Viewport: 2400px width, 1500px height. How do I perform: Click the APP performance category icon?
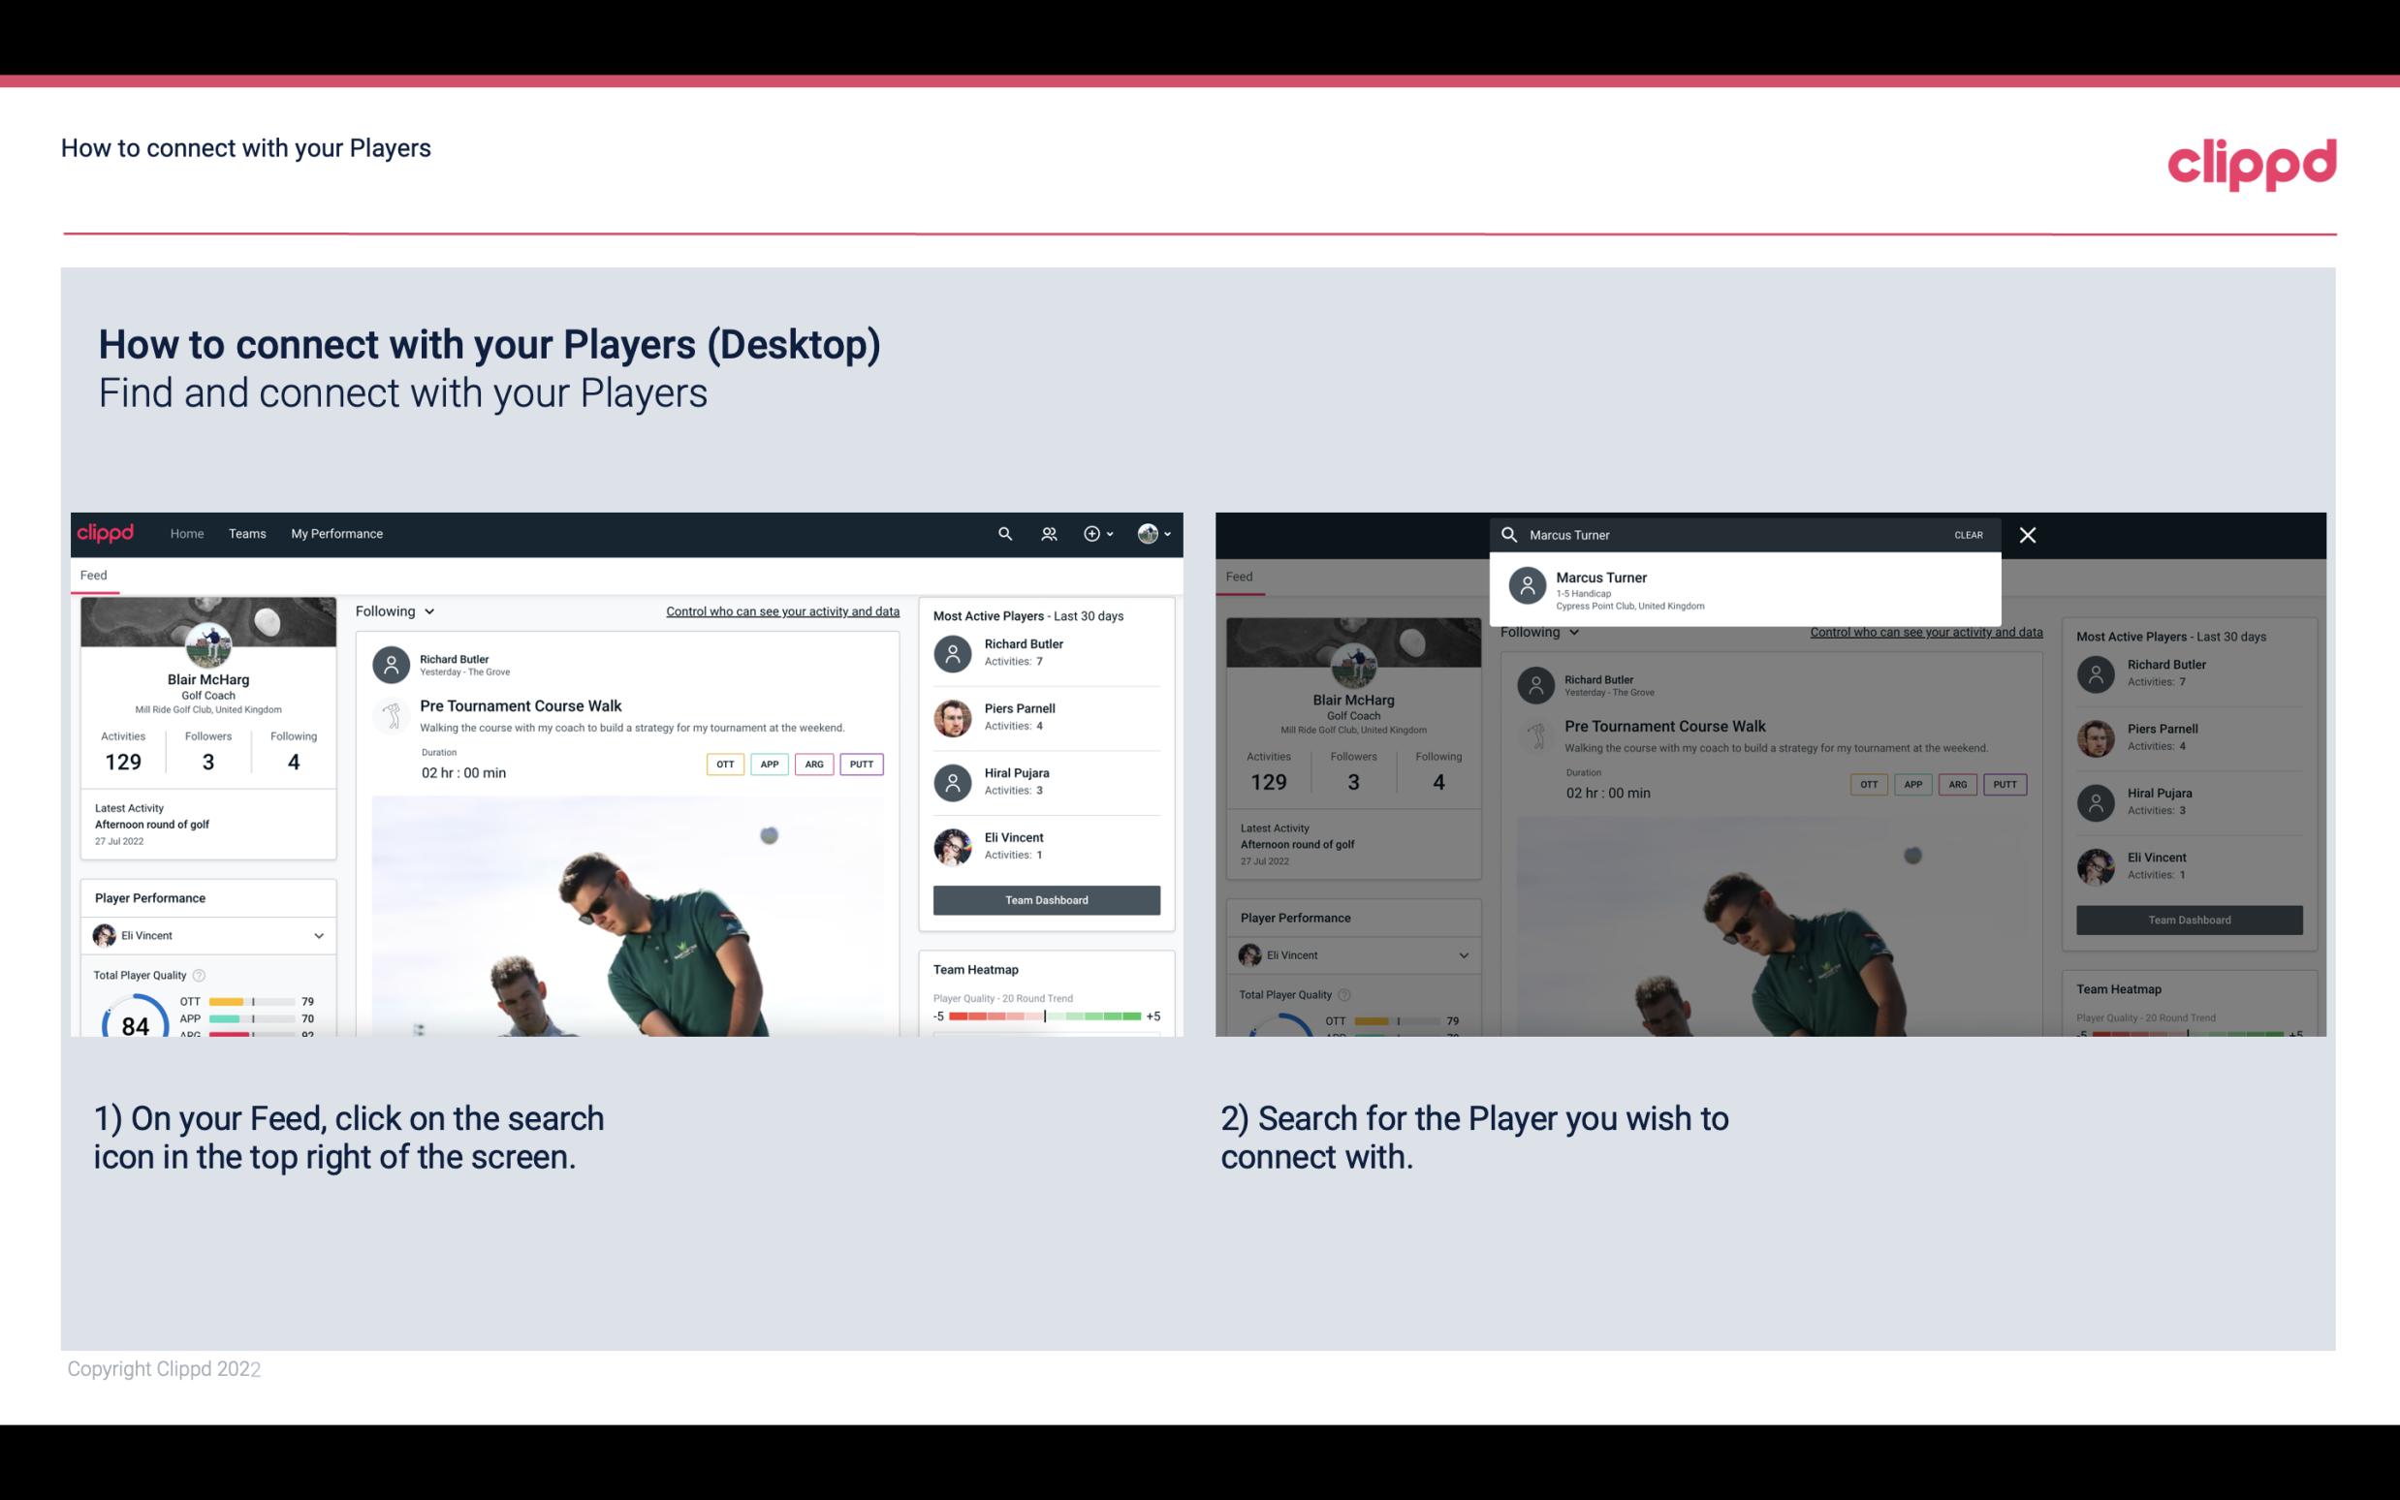pyautogui.click(x=767, y=764)
